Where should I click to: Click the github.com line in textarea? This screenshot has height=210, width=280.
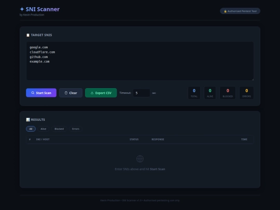pos(39,57)
